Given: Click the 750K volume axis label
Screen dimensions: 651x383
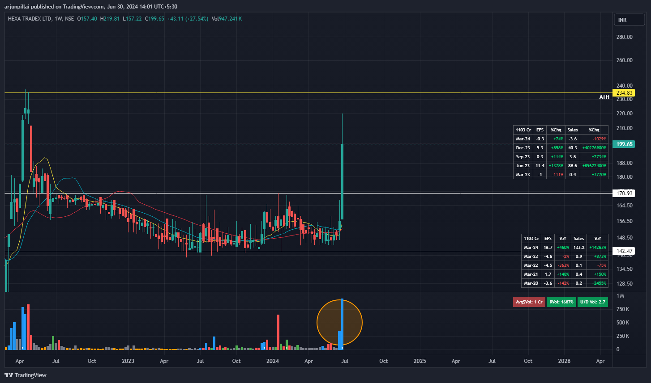Looking at the screenshot, I should click(623, 309).
